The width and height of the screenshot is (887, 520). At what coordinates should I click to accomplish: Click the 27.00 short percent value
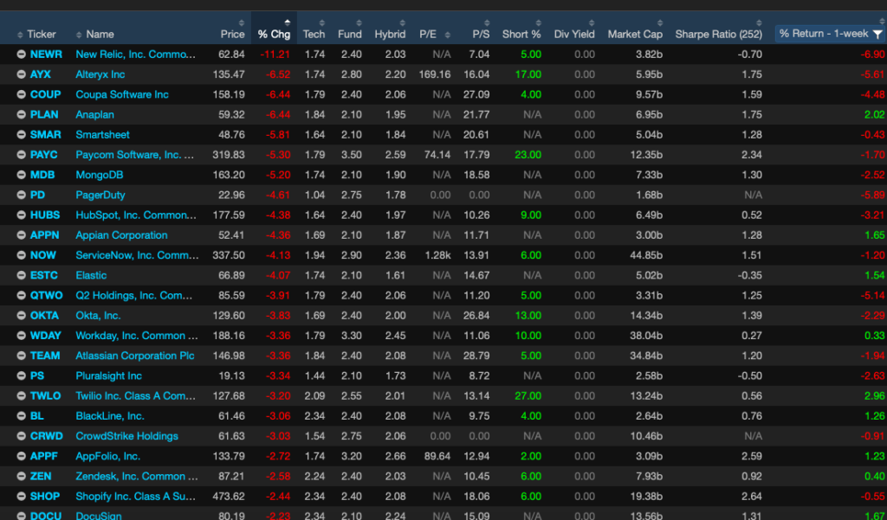528,395
